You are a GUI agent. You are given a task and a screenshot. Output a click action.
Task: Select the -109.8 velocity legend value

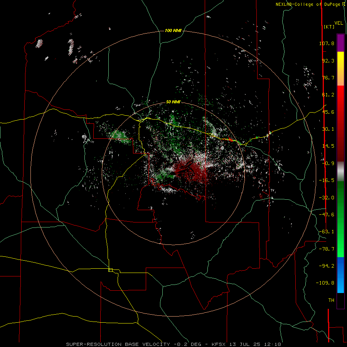coord(325,283)
